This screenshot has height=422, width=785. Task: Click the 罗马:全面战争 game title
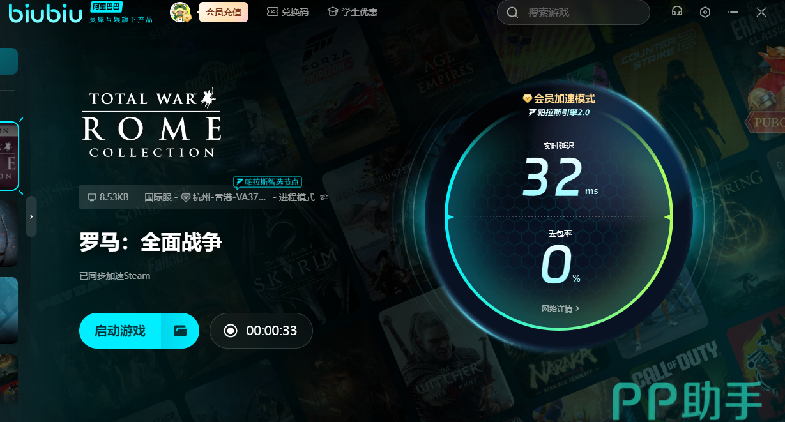[x=151, y=242]
